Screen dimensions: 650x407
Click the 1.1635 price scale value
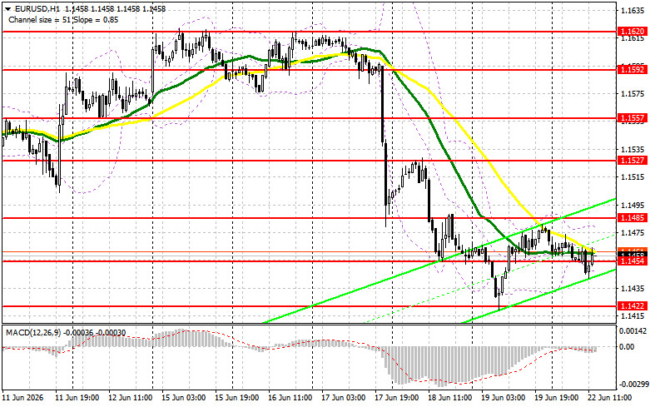point(633,10)
